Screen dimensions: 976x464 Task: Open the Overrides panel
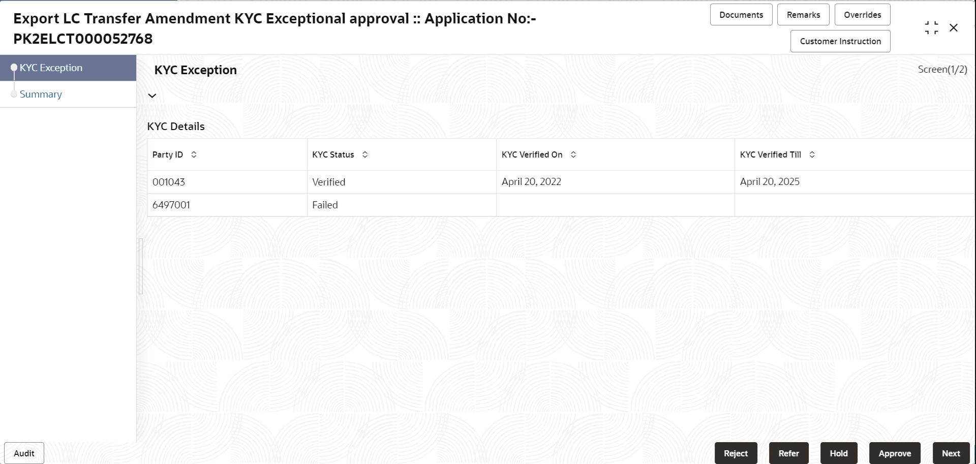coord(862,14)
